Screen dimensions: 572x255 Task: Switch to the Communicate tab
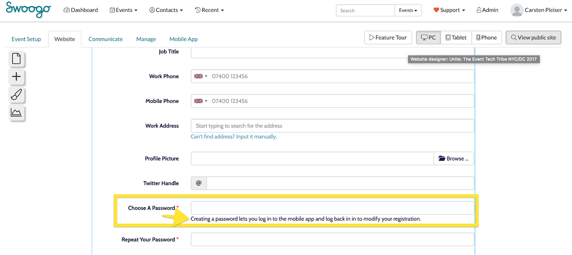coord(106,39)
